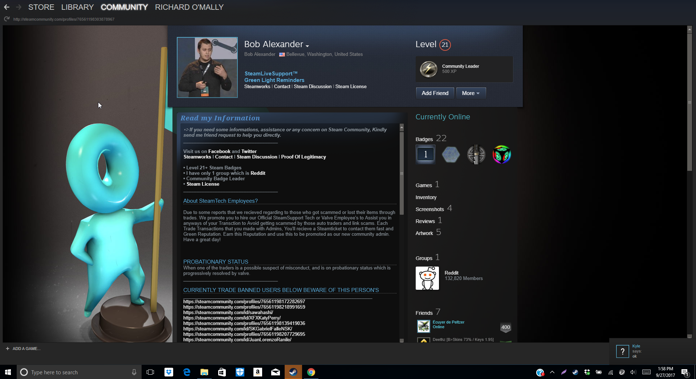Switch to the LIBRARY section

coord(77,7)
